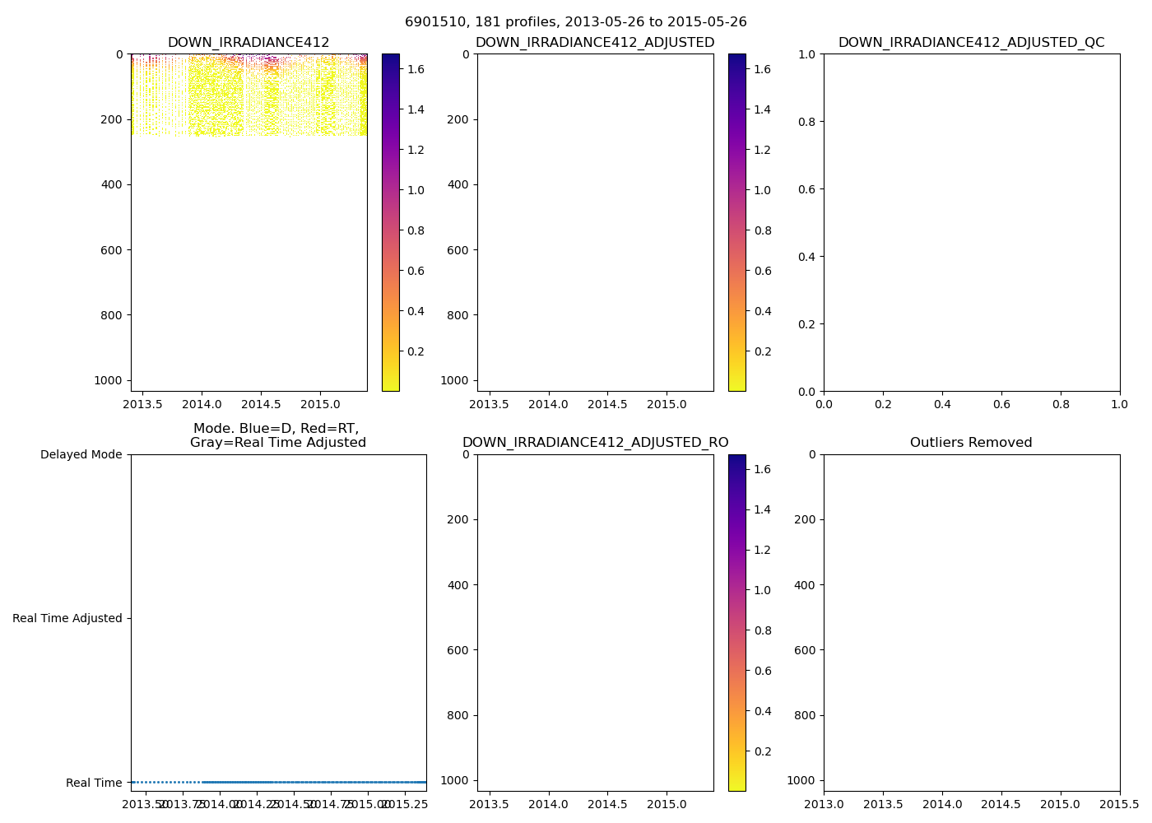Click the Delayed Mode y-axis label

[x=81, y=454]
